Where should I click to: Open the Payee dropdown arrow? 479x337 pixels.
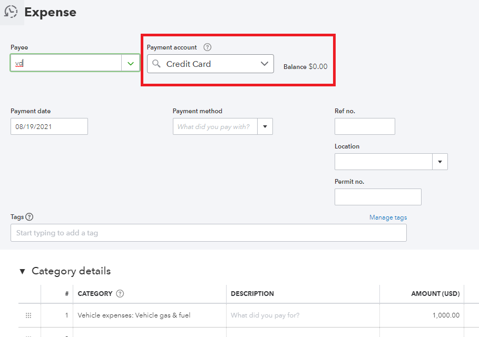click(x=131, y=64)
